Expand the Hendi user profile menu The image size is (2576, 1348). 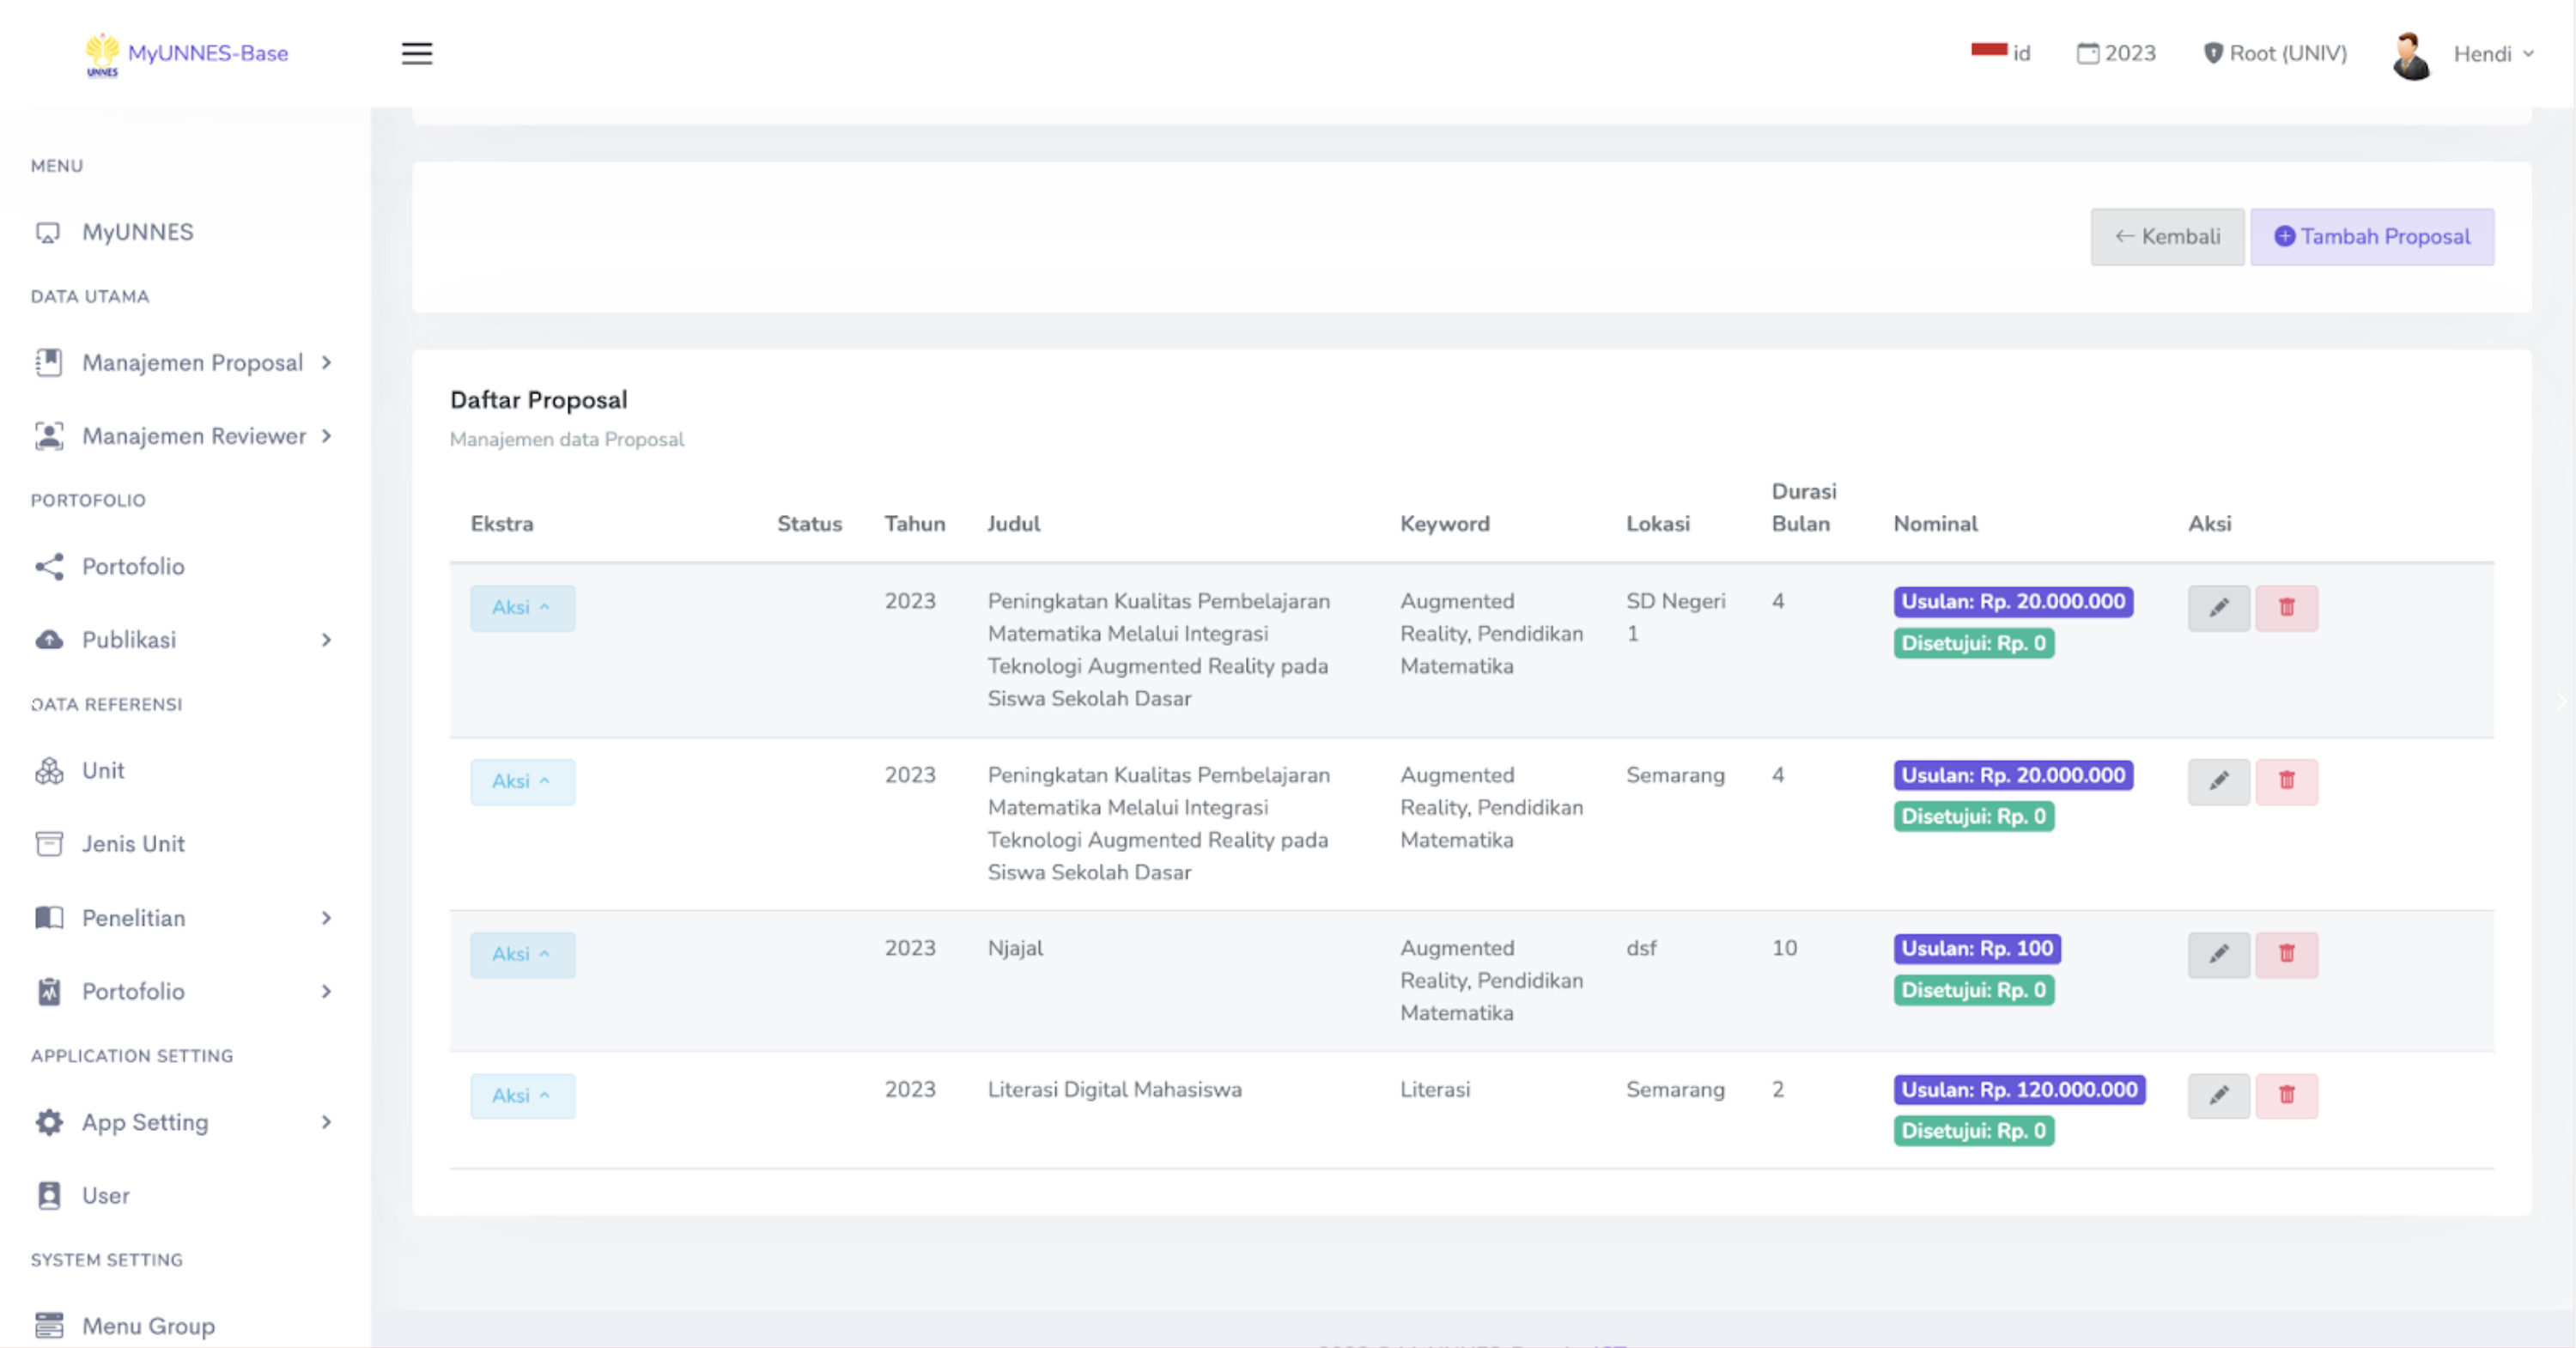coord(2483,54)
